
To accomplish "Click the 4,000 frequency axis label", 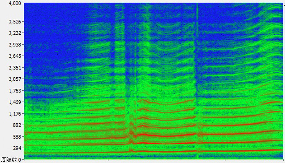I will tap(15, 3).
